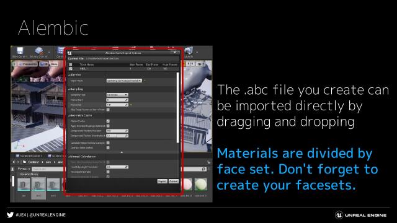Open the Sampling Type dropdown

coord(117,95)
